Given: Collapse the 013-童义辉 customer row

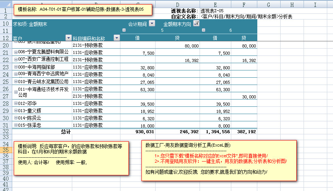Looking at the screenshot, I should [x=15, y=111].
